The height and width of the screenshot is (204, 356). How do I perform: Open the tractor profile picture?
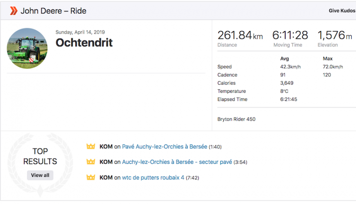coord(27,48)
